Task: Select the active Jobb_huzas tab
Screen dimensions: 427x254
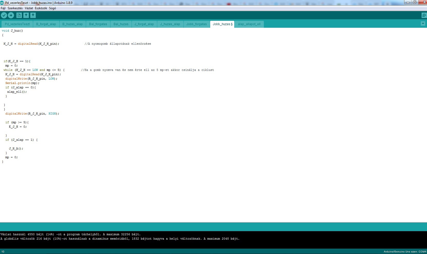Action: pos(222,24)
